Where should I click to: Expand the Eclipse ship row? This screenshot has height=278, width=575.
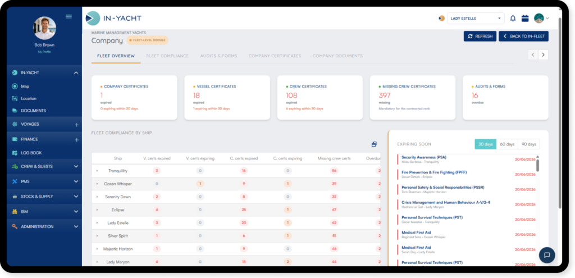pos(97,210)
